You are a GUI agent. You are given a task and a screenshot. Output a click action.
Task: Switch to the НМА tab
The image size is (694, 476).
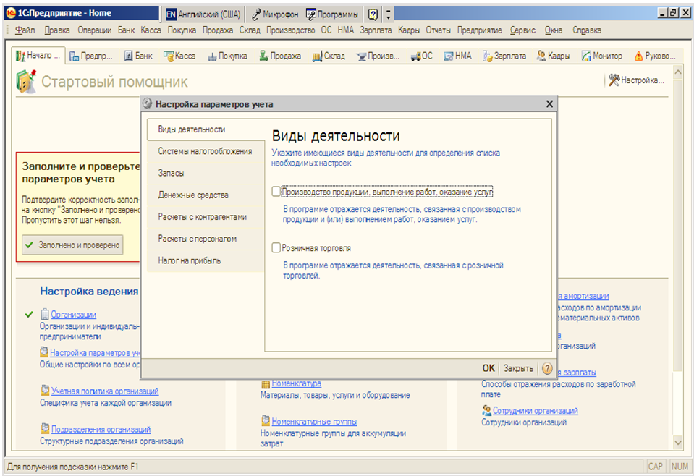[x=458, y=56]
